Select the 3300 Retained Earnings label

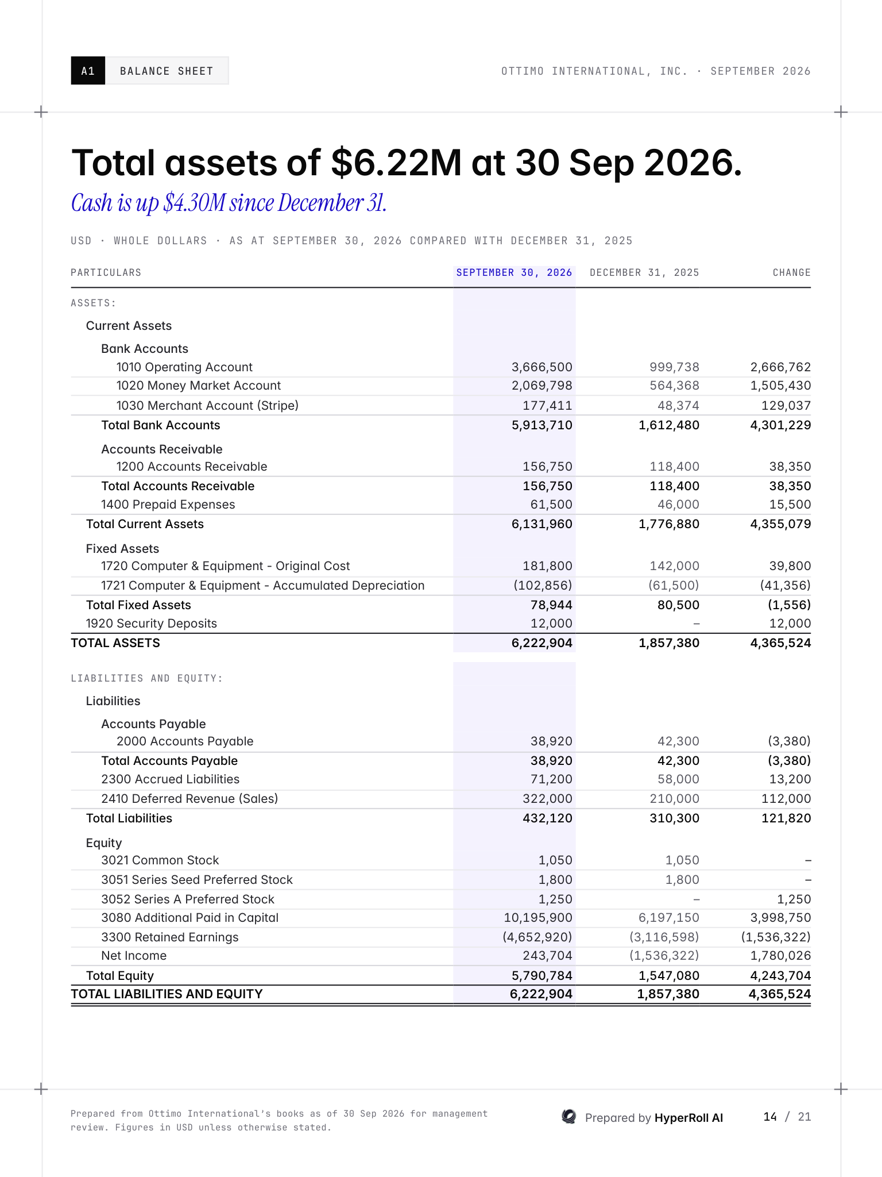(170, 937)
